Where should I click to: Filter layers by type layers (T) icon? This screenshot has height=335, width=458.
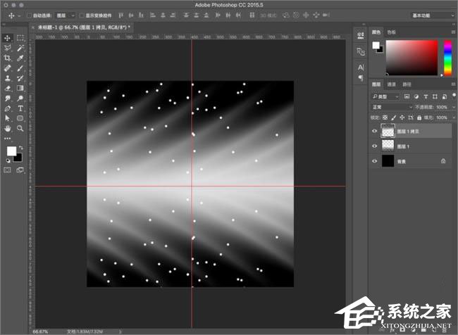click(x=426, y=96)
